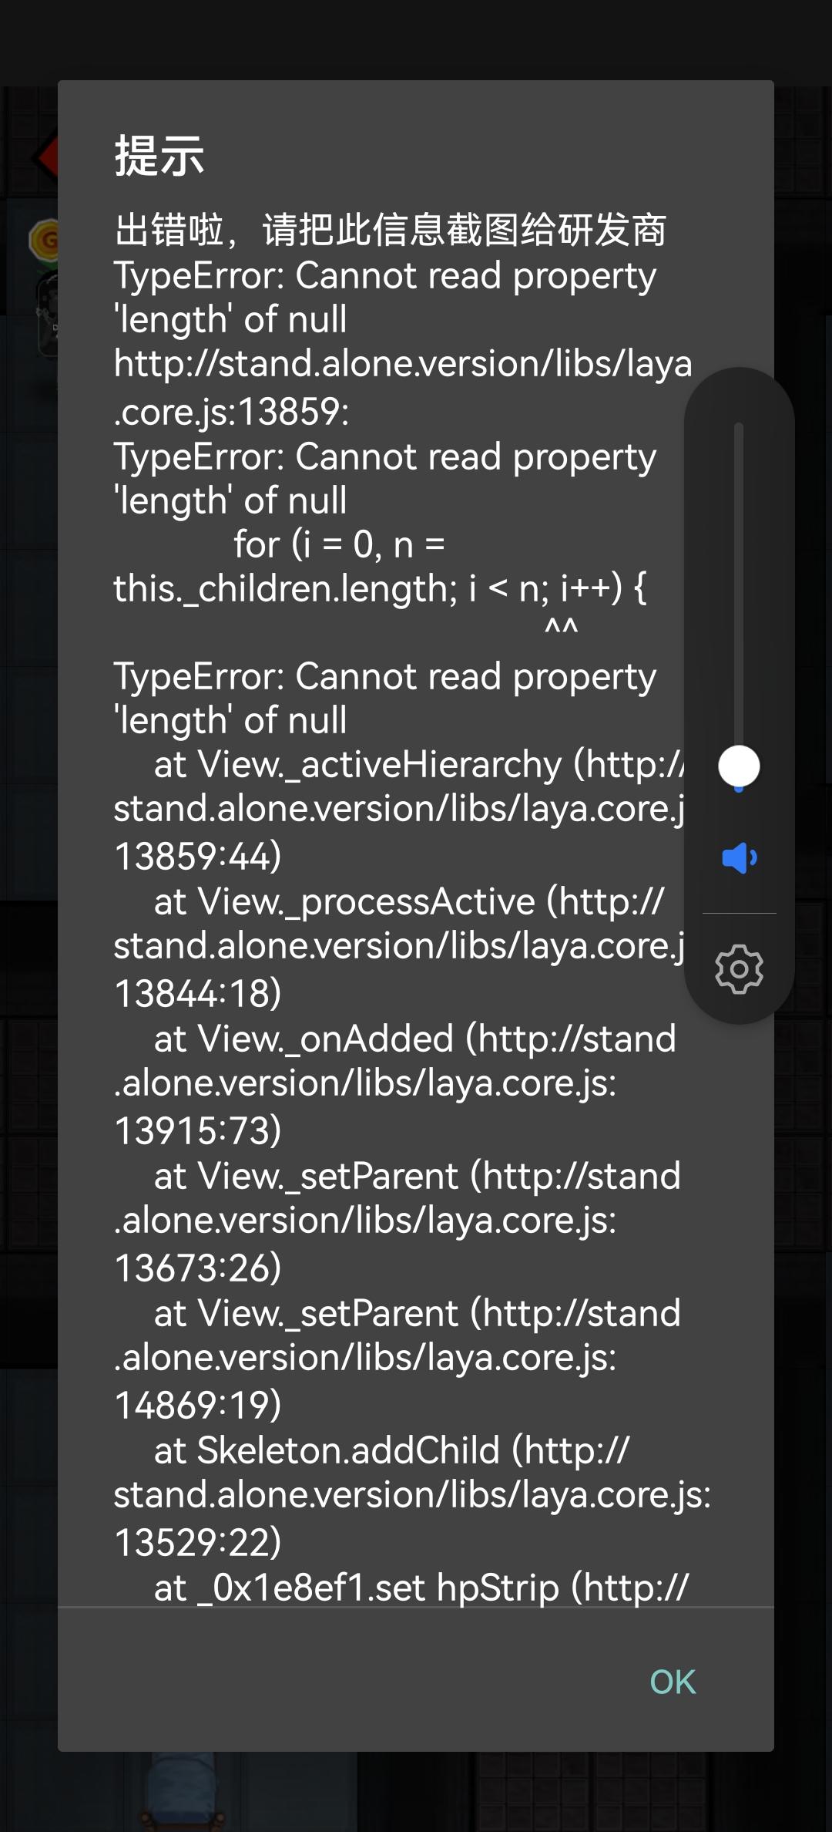Click the View._processActive stack trace line

click(408, 901)
